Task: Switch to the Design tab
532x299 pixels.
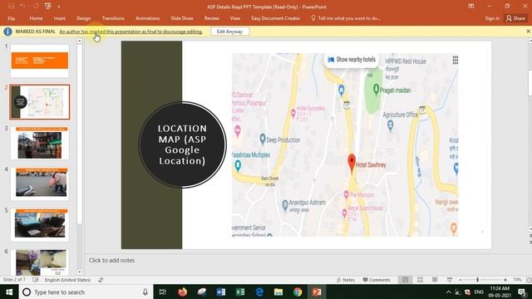Action: click(83, 18)
